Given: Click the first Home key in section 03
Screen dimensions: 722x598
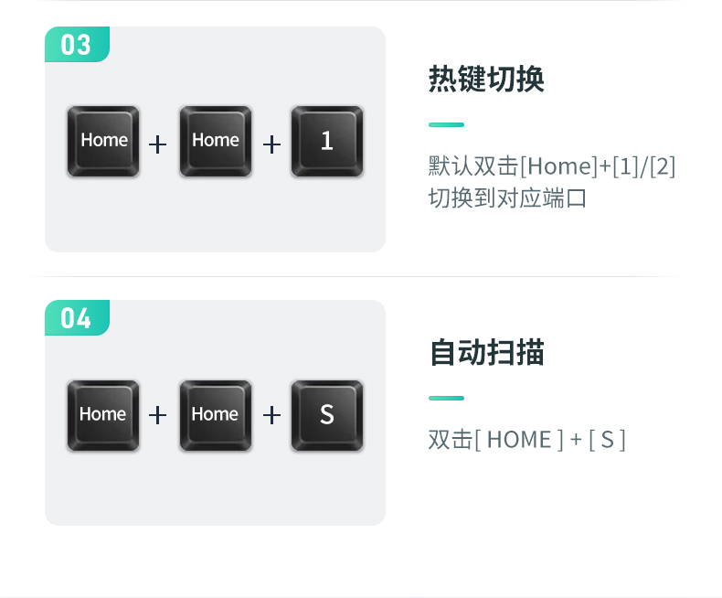Looking at the screenshot, I should (x=103, y=142).
